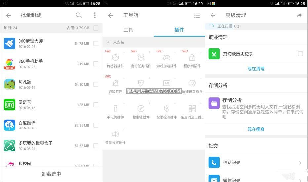Screen dimensions: 308x182
Task: Check the 阿凡题 checkbox
Action: click(96, 84)
